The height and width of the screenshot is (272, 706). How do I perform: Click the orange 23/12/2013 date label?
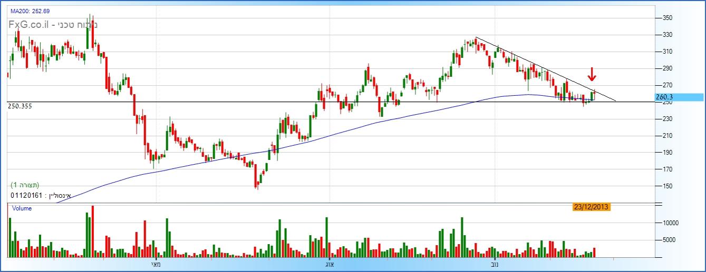591,207
